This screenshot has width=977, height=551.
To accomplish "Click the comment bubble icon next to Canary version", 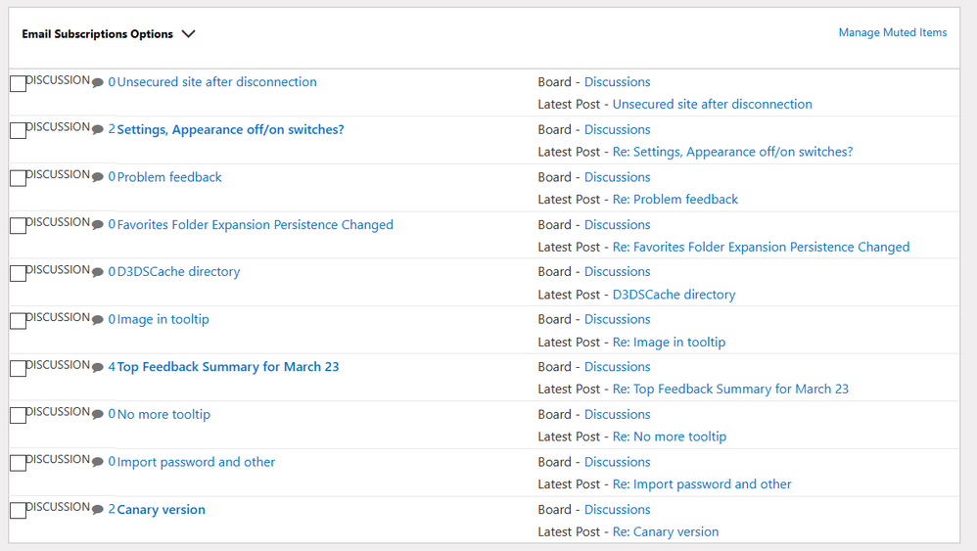I will [97, 510].
